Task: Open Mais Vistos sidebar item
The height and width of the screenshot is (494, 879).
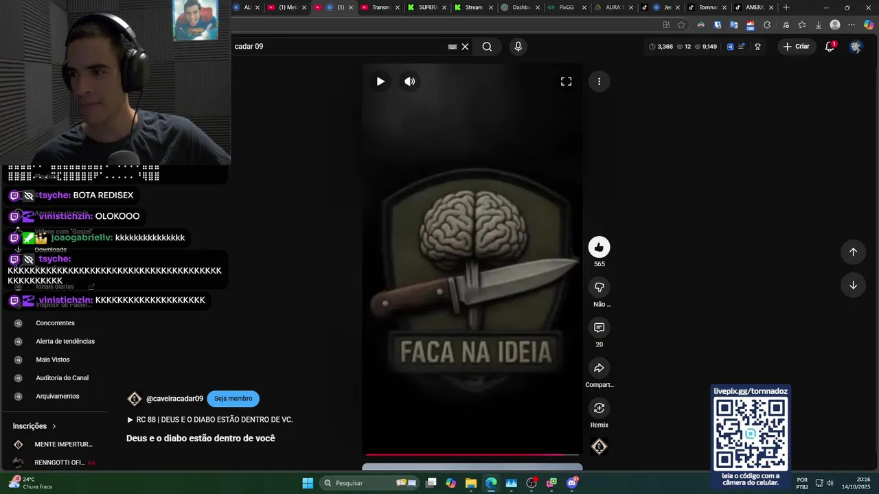Action: pyautogui.click(x=53, y=360)
